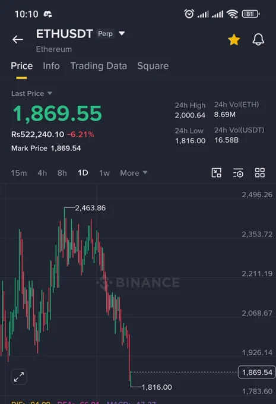
Task: Open the chart indicator settings icon
Action: pyautogui.click(x=238, y=173)
